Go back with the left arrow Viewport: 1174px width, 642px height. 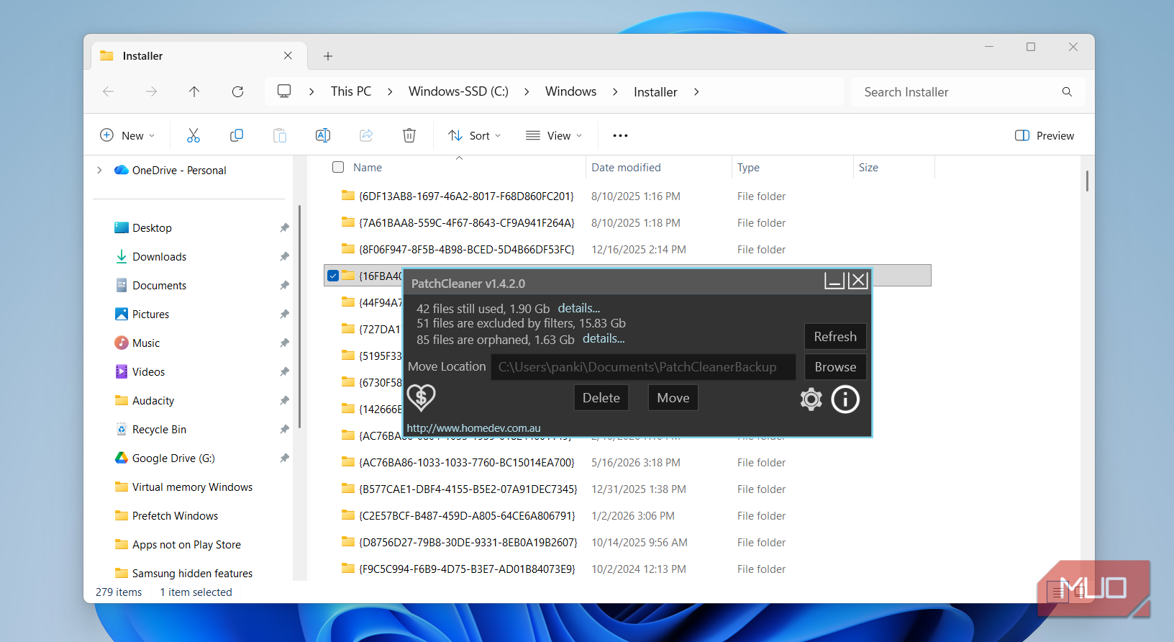108,91
